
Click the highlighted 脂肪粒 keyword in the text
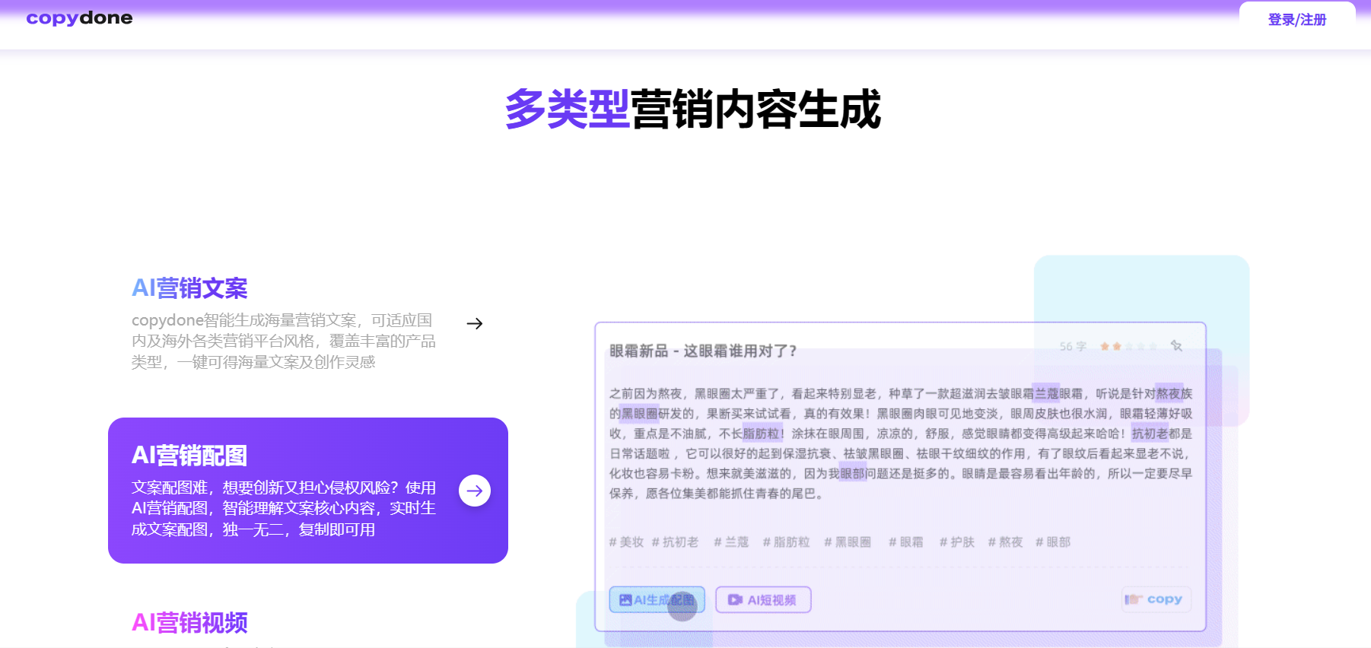click(761, 434)
